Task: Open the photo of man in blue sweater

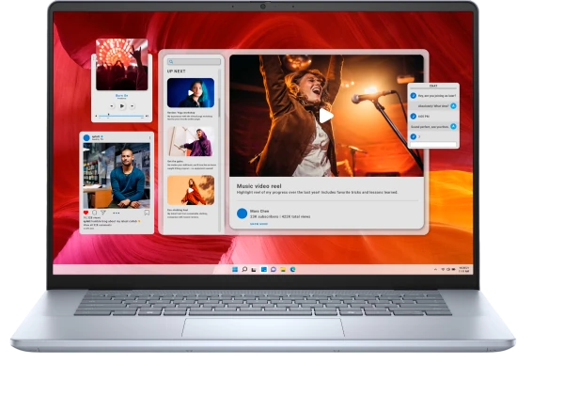Action: 117,175
